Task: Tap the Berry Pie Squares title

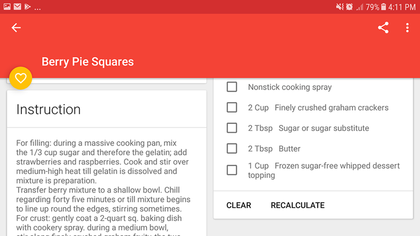Action: (87, 62)
